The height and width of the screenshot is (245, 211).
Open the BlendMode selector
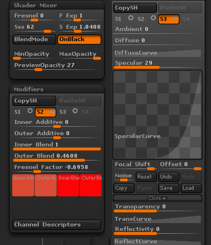pos(34,39)
